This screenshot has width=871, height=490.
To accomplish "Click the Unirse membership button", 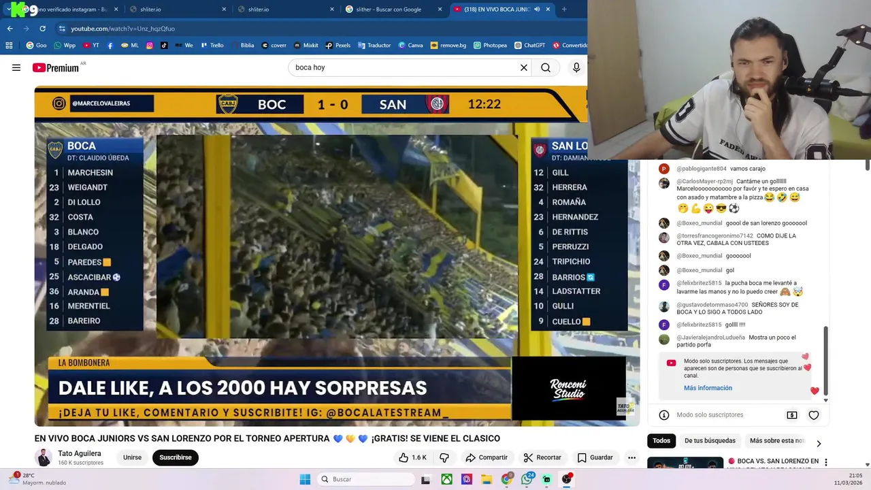I will click(132, 457).
